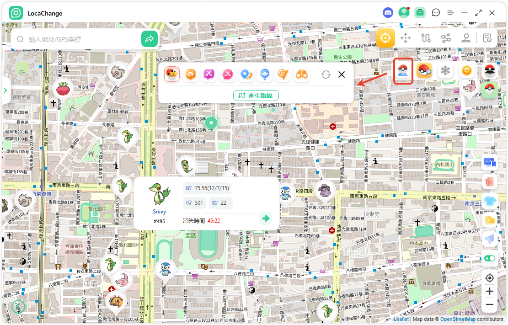This screenshot has width=508, height=325.
Task: Click the address/GPS coordinate search field
Action: tap(81, 39)
